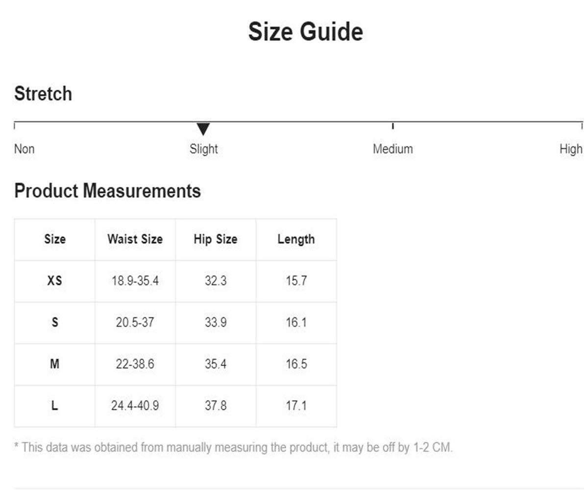Screen dimensions: 588x490
Task: Select the L size row label
Action: click(54, 406)
